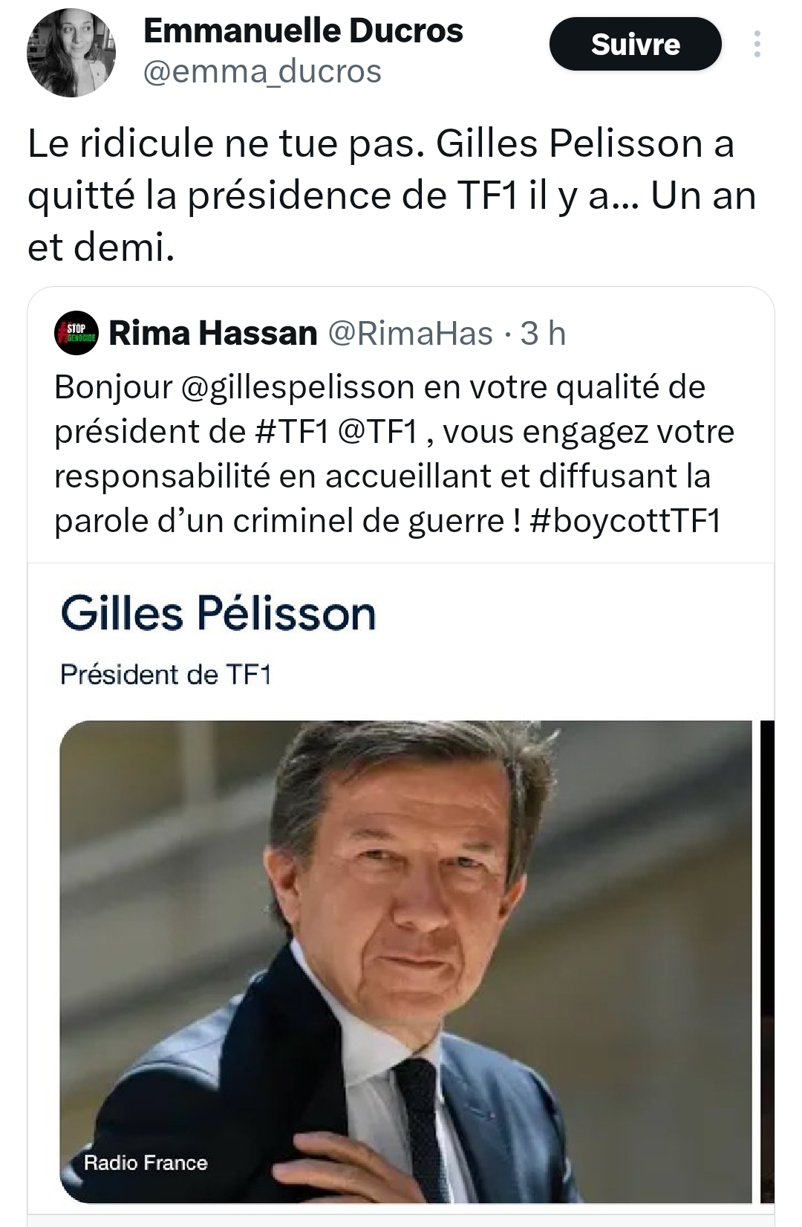Image resolution: width=802 pixels, height=1227 pixels.
Task: Click the main tweet text about Gilles Pelisson
Action: [x=380, y=195]
